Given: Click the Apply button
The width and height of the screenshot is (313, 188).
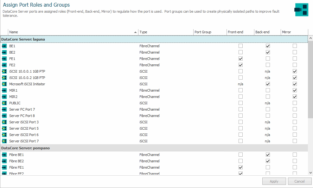Looking at the screenshot, I should (x=274, y=181).
